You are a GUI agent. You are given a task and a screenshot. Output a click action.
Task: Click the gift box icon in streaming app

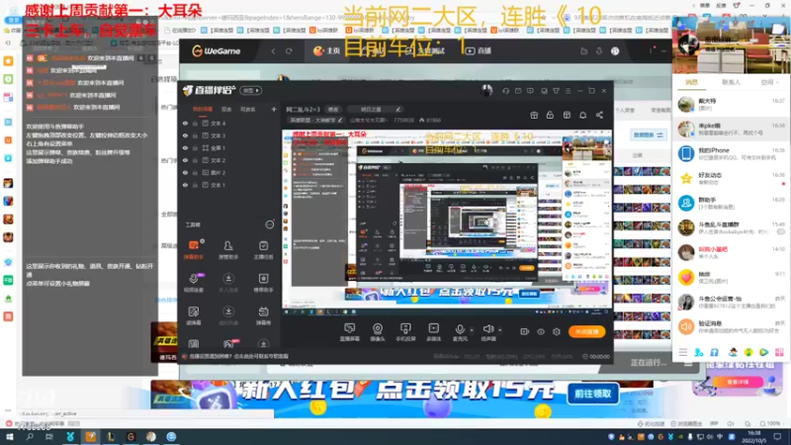[x=534, y=115]
